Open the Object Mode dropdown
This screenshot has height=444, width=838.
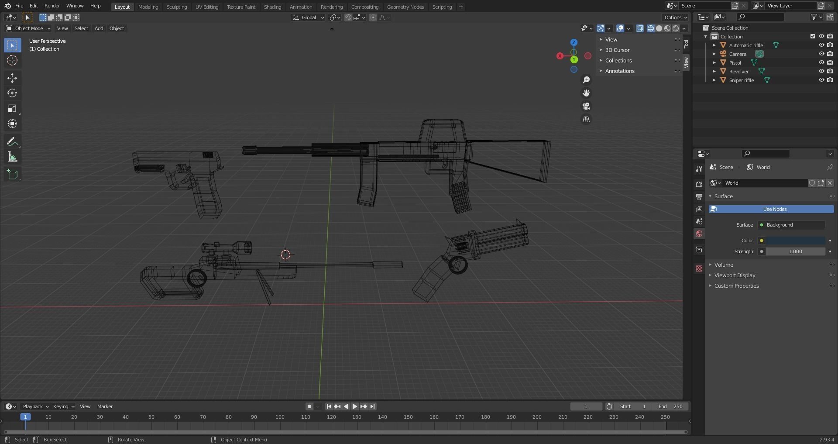tap(28, 28)
